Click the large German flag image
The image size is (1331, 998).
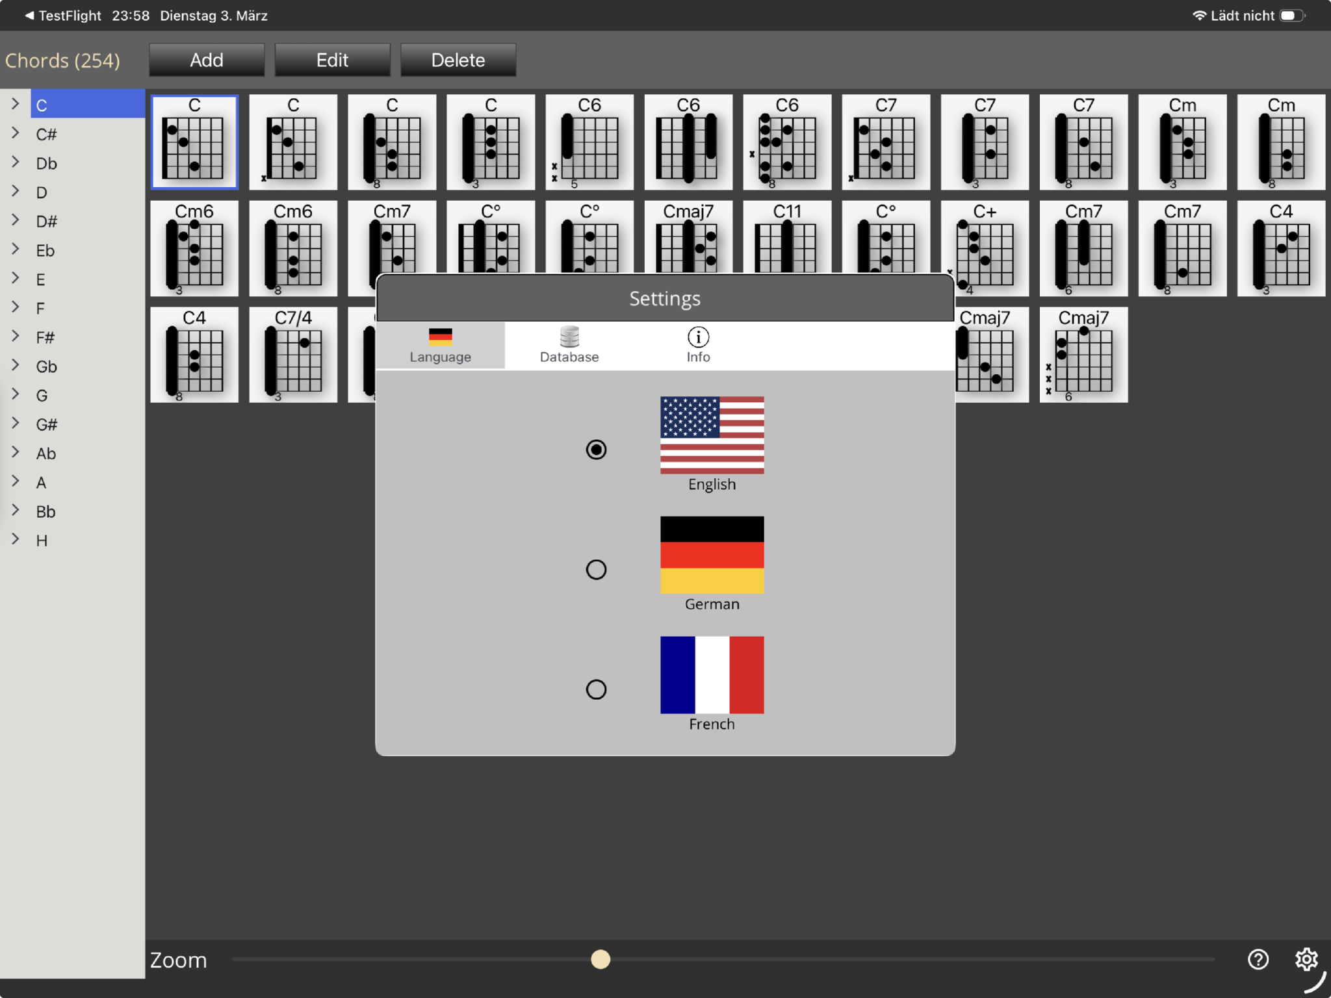(x=712, y=554)
